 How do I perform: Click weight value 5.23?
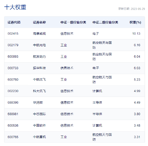(x=137, y=80)
